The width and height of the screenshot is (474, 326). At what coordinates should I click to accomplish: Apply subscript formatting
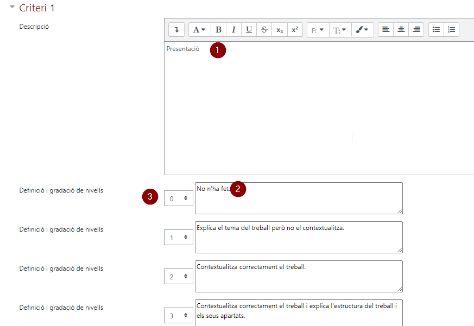(x=280, y=30)
